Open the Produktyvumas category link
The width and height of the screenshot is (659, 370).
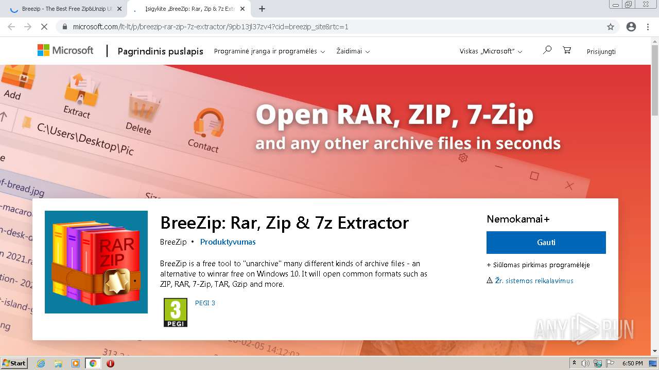click(228, 242)
